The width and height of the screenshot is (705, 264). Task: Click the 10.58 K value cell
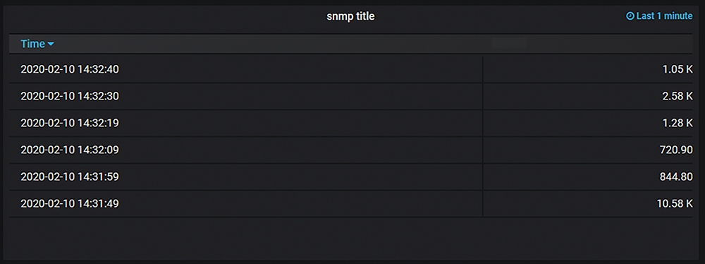tap(588, 203)
